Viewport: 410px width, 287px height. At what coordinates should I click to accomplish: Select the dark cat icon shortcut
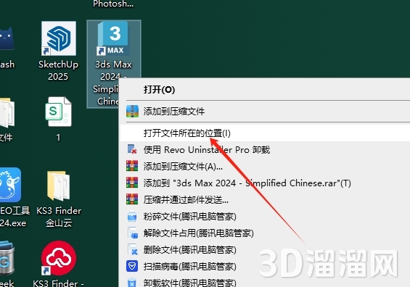[x=7, y=39]
